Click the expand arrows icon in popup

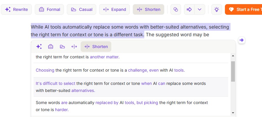tap(74, 47)
